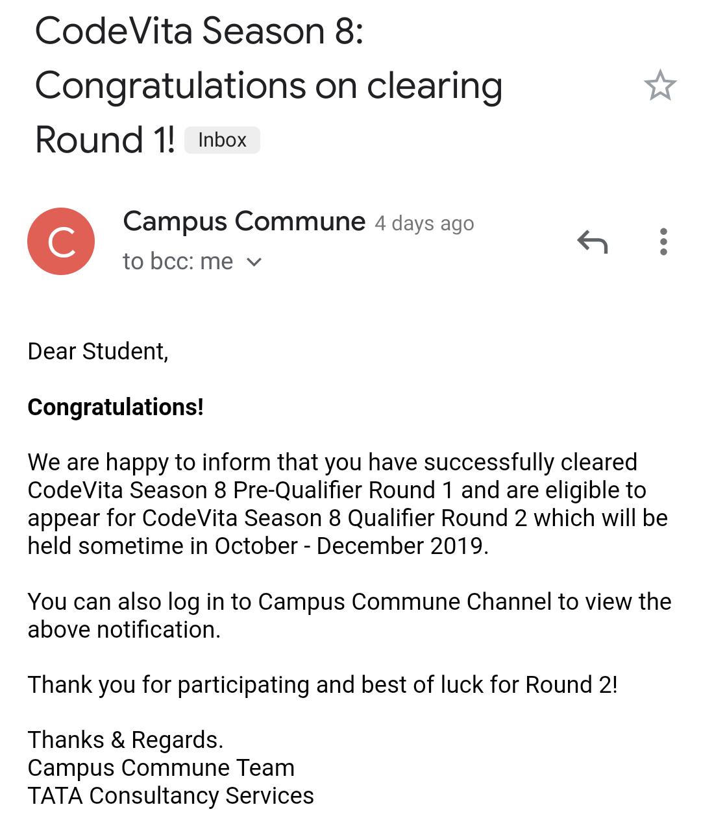Viewport: 701px width, 831px height.
Task: Click the 'Dear Student,' greeting
Action: point(98,351)
